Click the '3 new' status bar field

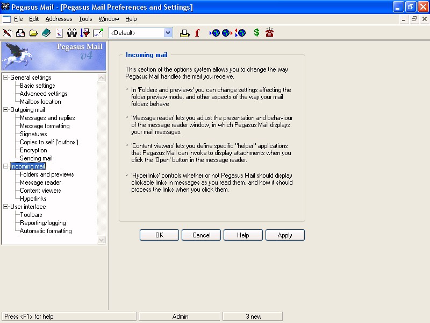[253, 317]
